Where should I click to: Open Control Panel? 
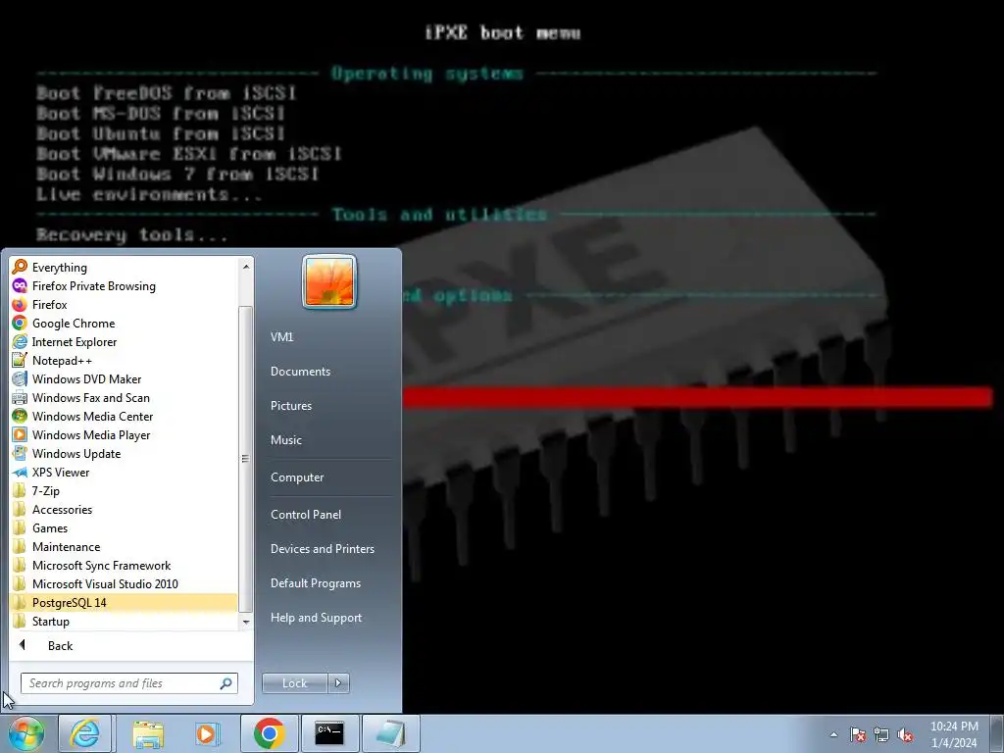[306, 514]
